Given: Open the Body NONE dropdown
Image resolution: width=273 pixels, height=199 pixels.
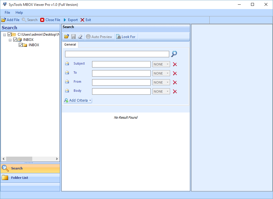Looking at the screenshot, I should (161, 91).
